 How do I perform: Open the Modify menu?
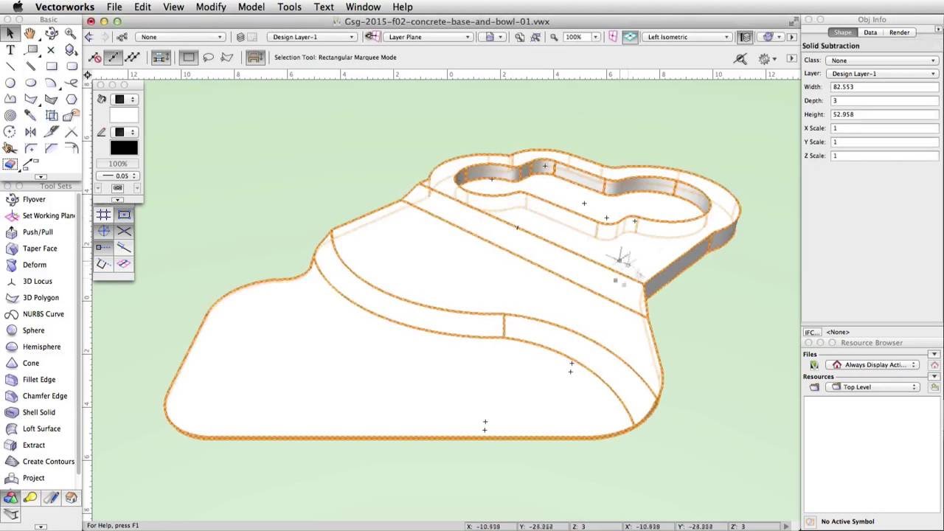point(211,7)
